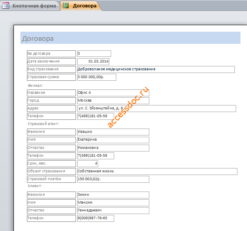Click the Офис 4 branch name field
The image size is (247, 231).
point(113,93)
